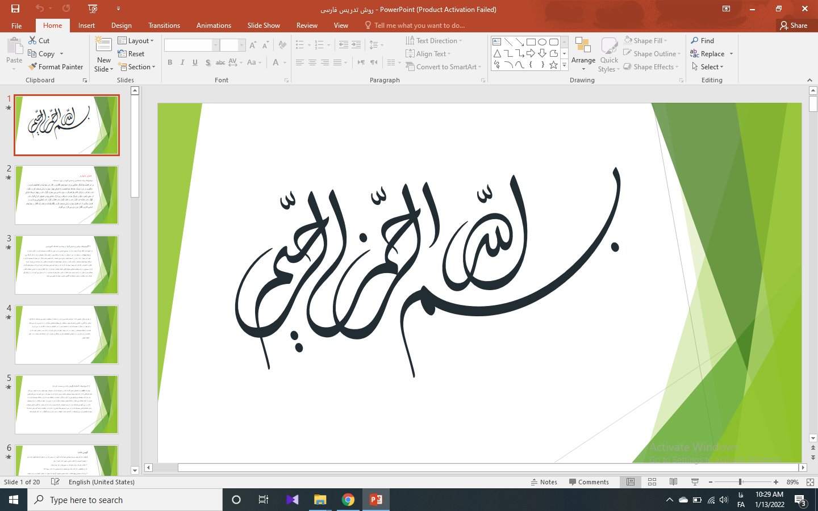Fit slide to current window icon

[810, 482]
